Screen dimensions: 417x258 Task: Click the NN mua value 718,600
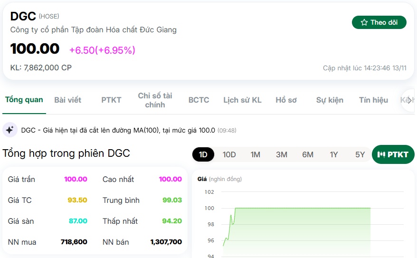74,242
